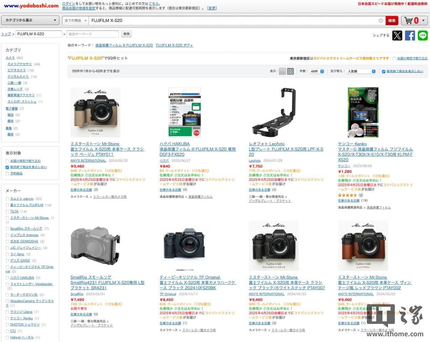Open the 並び替え 人気順 sort dropdown
The height and width of the screenshot is (342, 430).
(361, 71)
